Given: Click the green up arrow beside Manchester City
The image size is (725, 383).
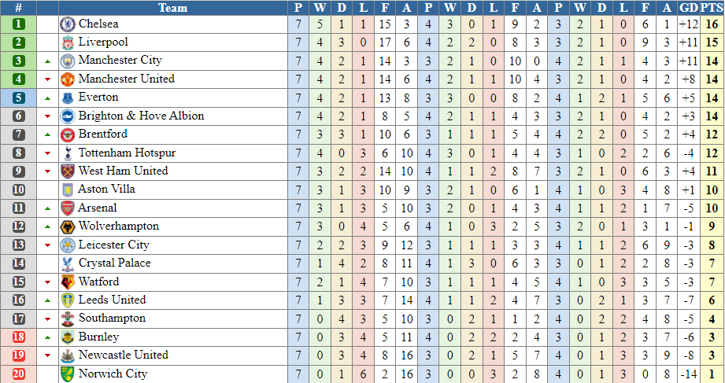Looking at the screenshot, I should click(47, 61).
